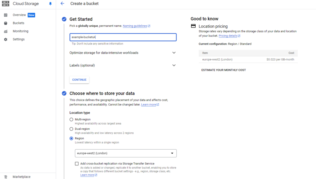Go back using the left arrow icon
The image size is (316, 179).
click(62, 3)
